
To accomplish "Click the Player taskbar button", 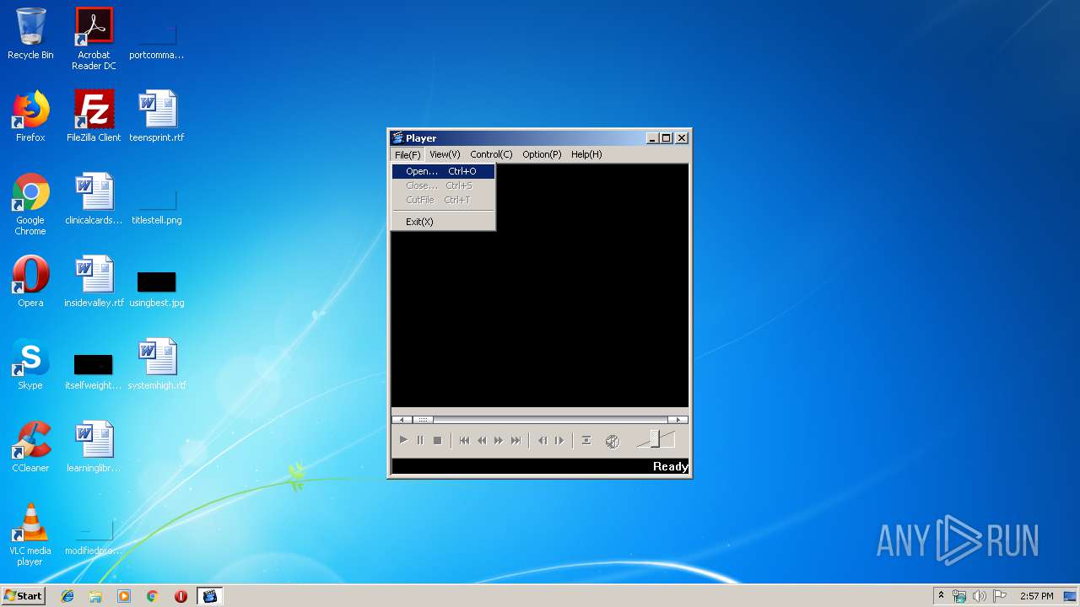I will pyautogui.click(x=210, y=596).
